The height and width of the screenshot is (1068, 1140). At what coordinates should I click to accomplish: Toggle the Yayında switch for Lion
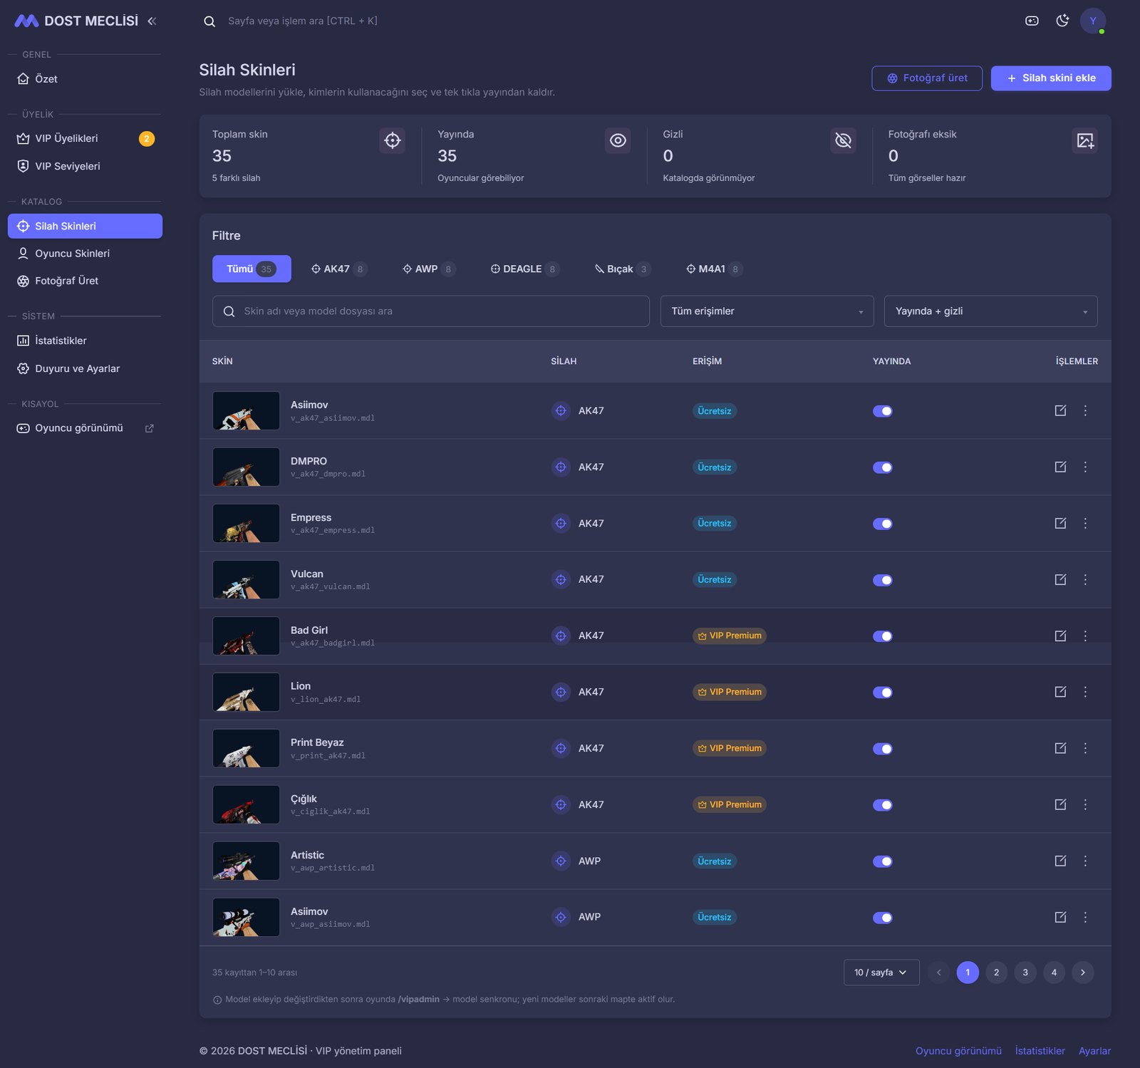click(x=882, y=693)
